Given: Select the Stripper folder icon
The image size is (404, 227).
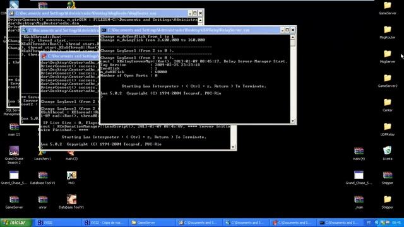Looking at the screenshot, I should pyautogui.click(x=387, y=199).
